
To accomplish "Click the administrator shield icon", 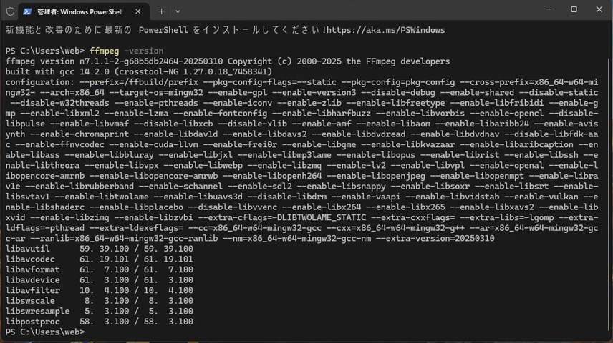I will tap(10, 11).
